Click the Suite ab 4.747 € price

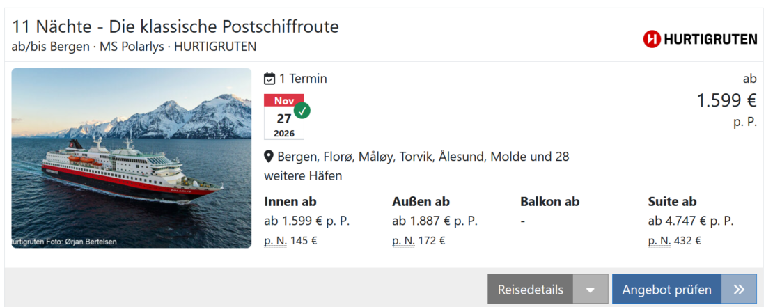click(691, 221)
